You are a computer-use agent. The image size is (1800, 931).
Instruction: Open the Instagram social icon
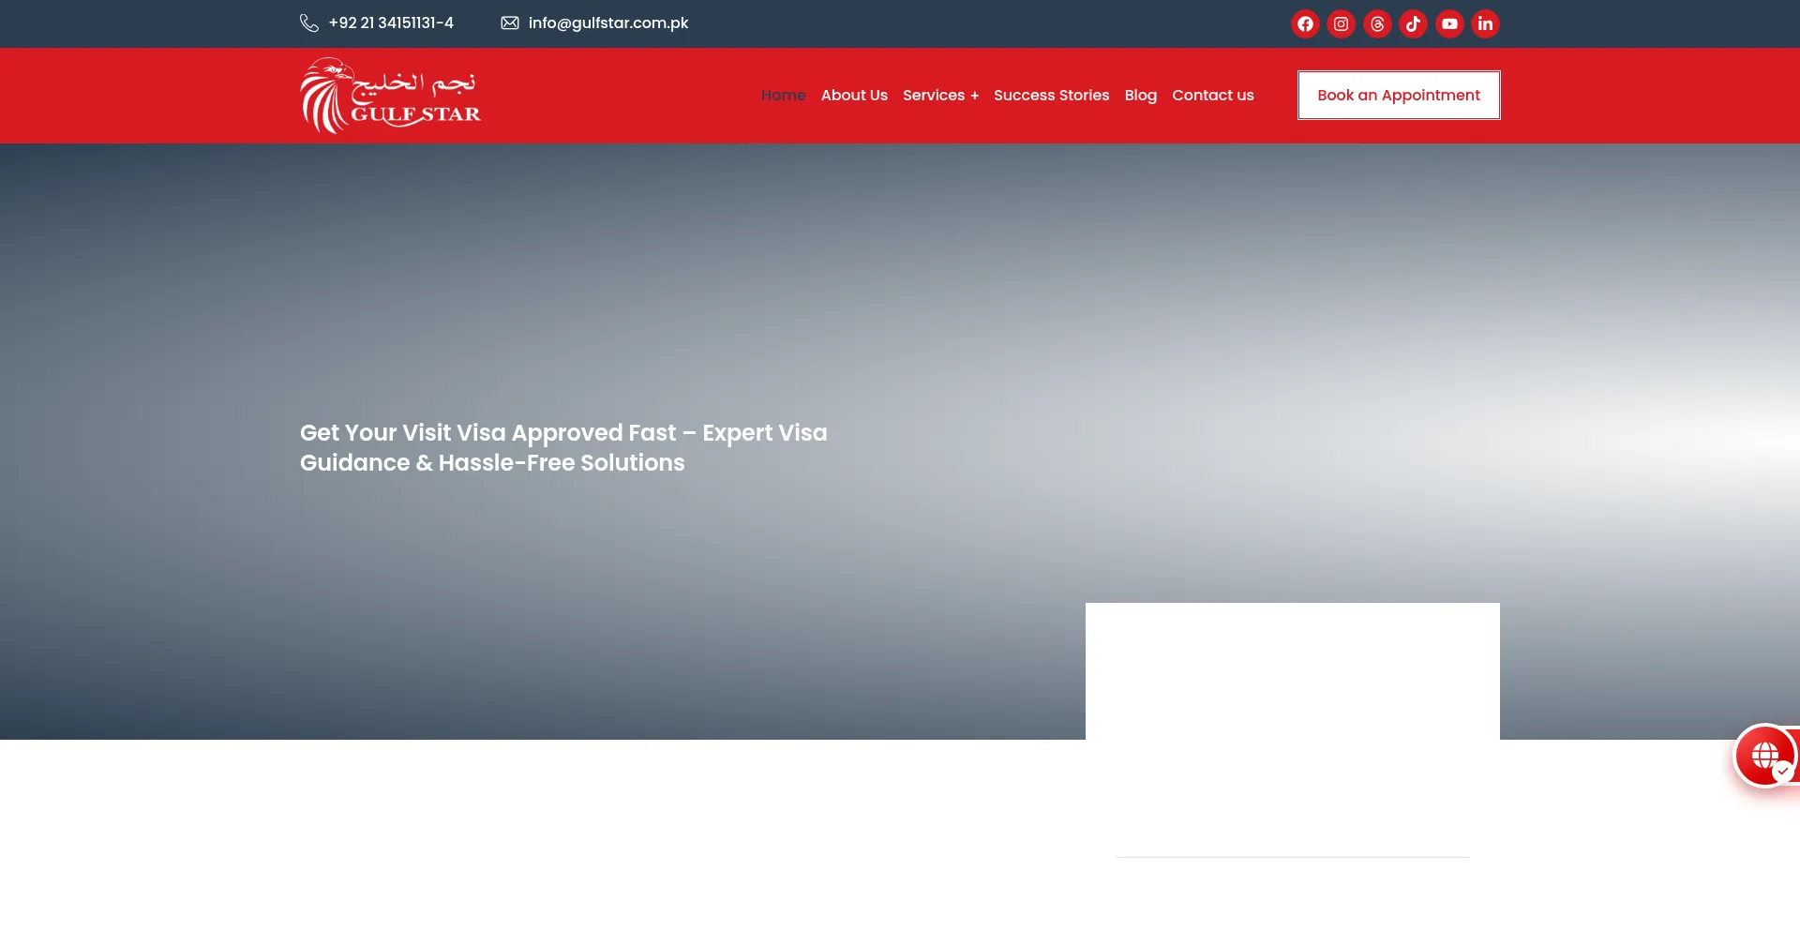pyautogui.click(x=1342, y=23)
